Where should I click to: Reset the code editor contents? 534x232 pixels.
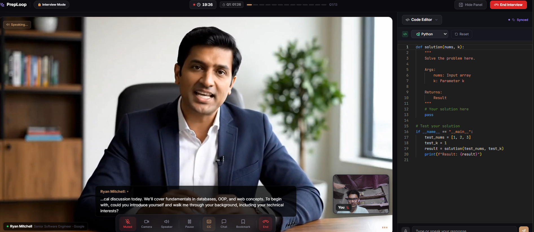462,34
